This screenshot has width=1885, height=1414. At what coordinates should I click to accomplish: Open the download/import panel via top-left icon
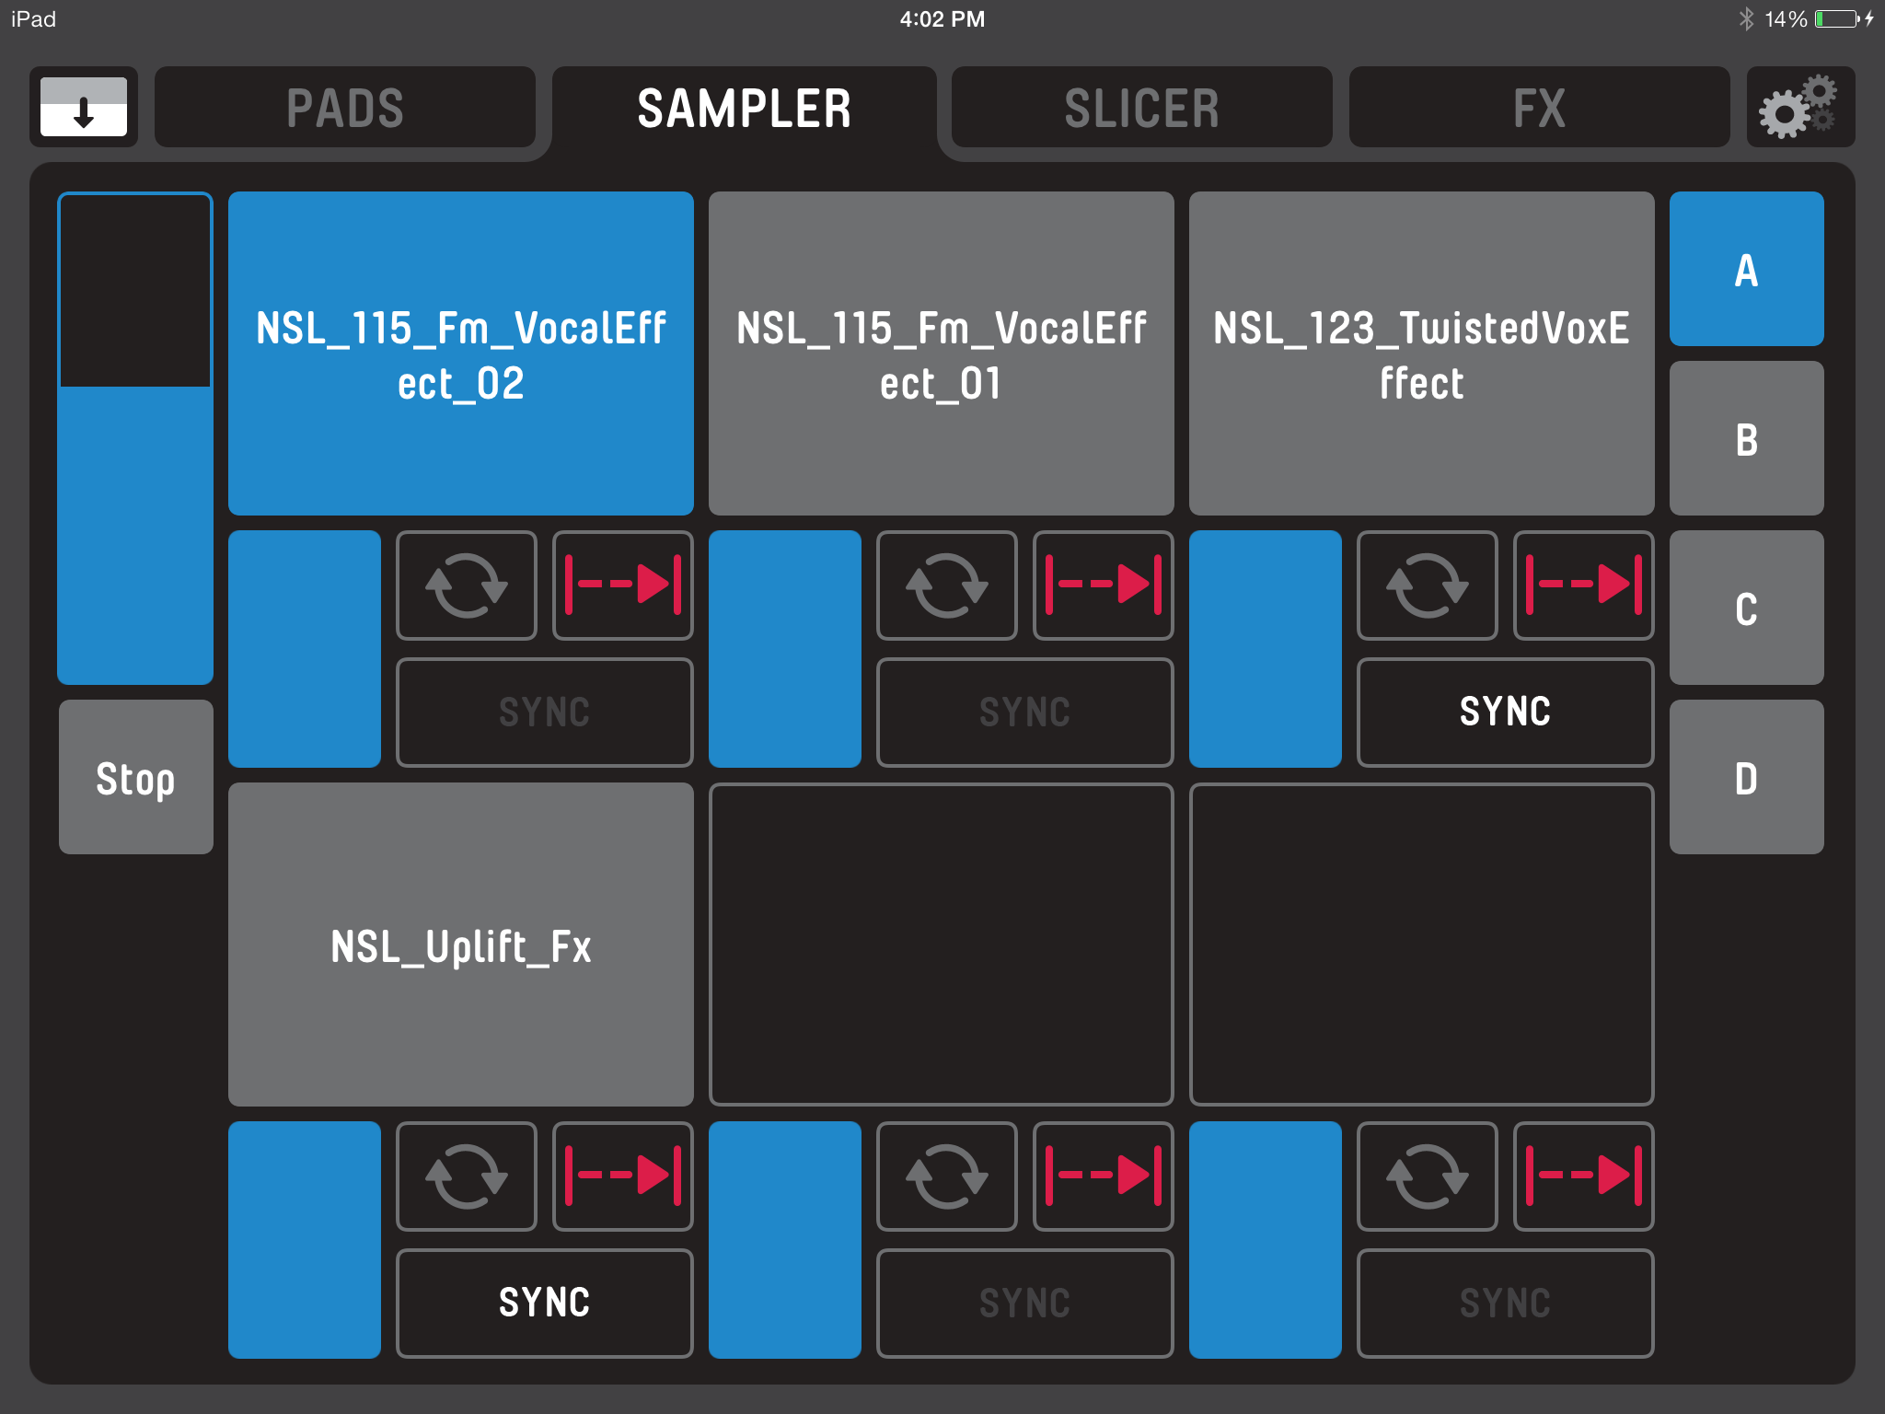coord(86,108)
